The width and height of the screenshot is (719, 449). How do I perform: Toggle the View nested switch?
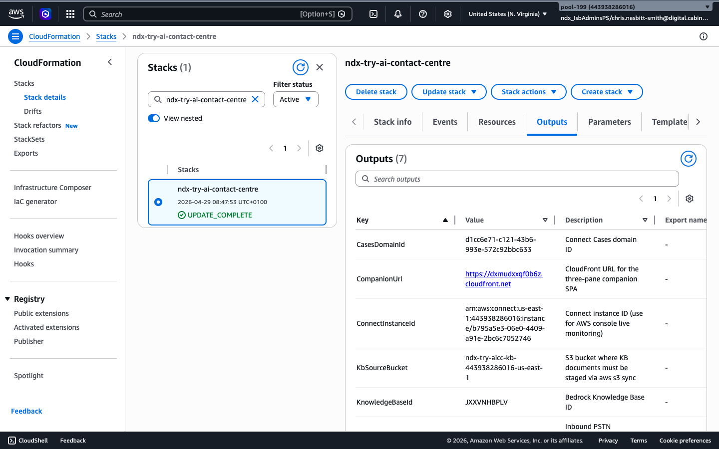pos(154,118)
